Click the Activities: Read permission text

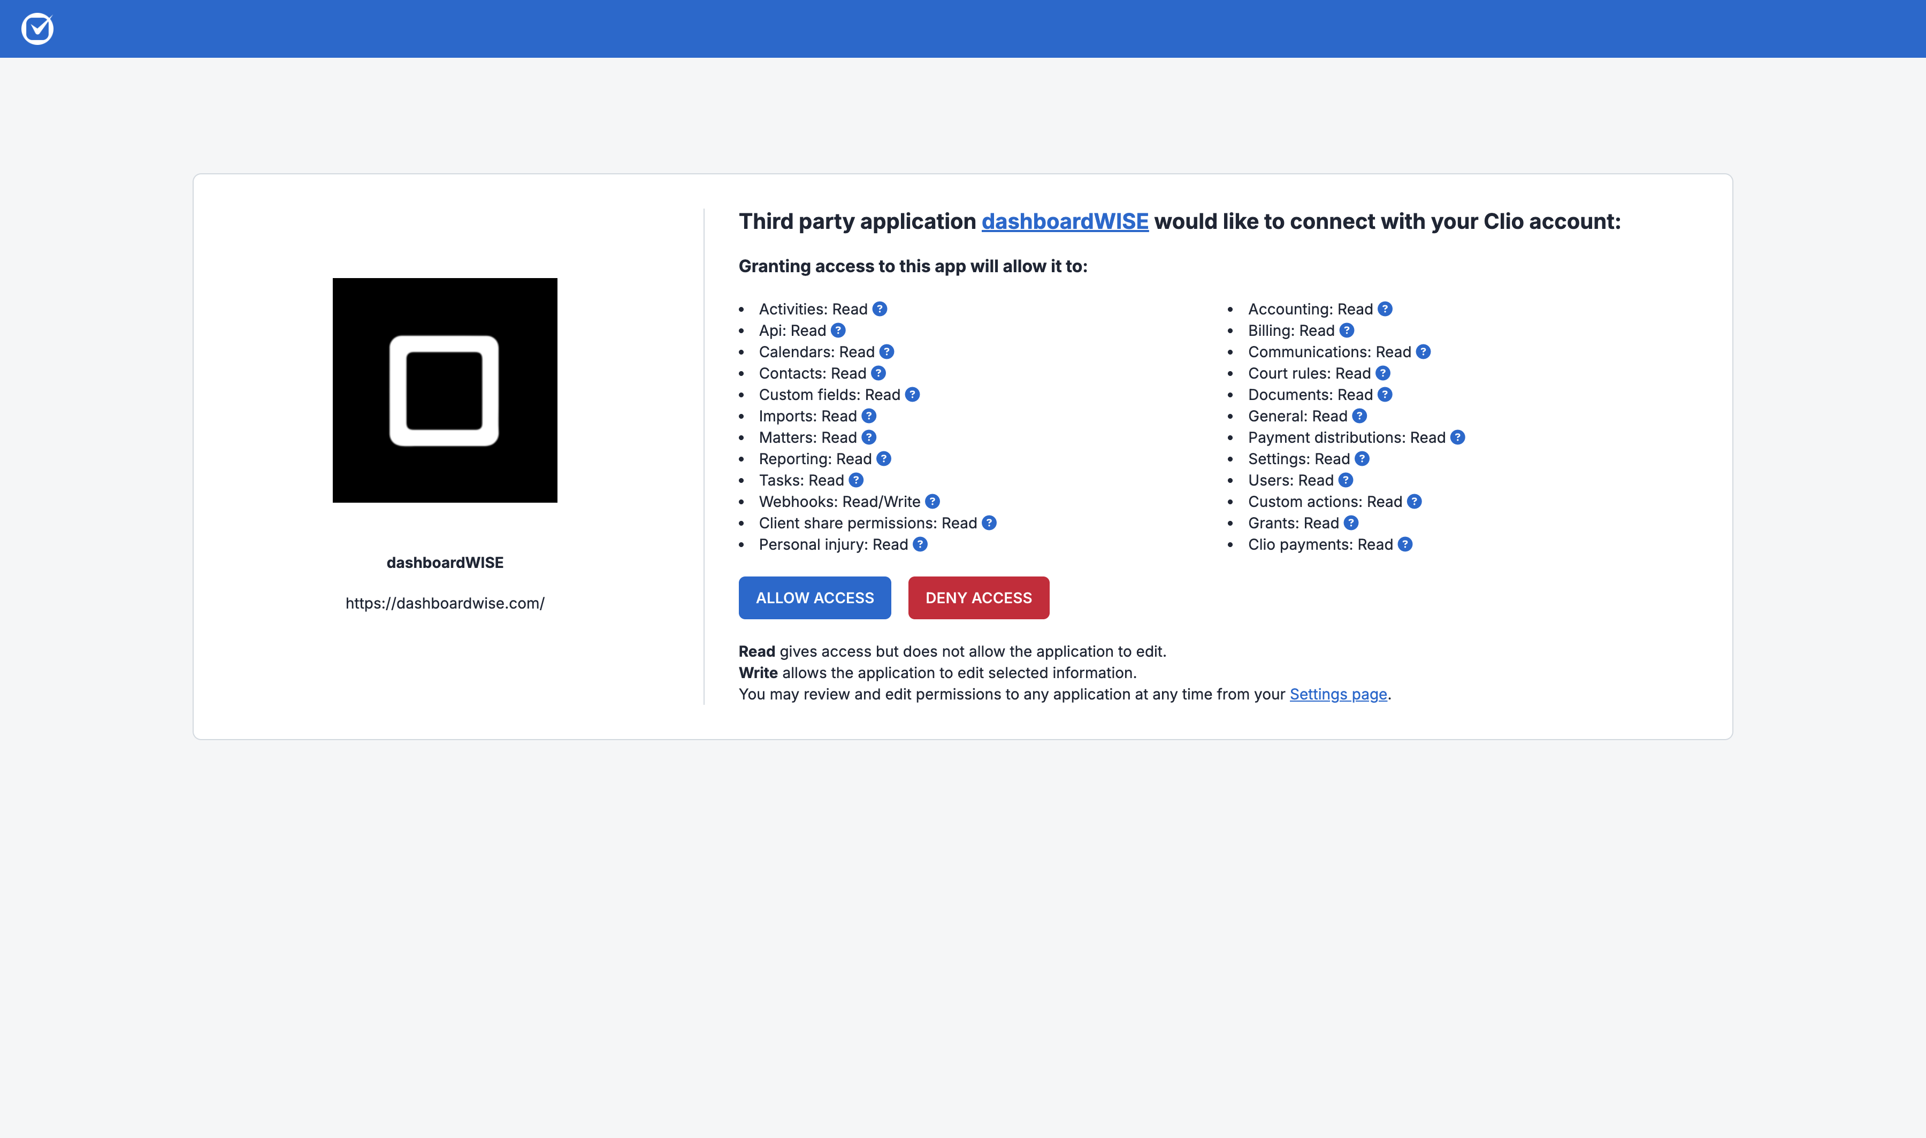point(813,309)
